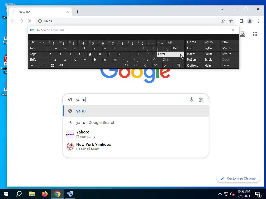This screenshot has height=199, width=266.
Task: Click PrtScn key on On-Screen Keyboard
Action: (x=194, y=60)
